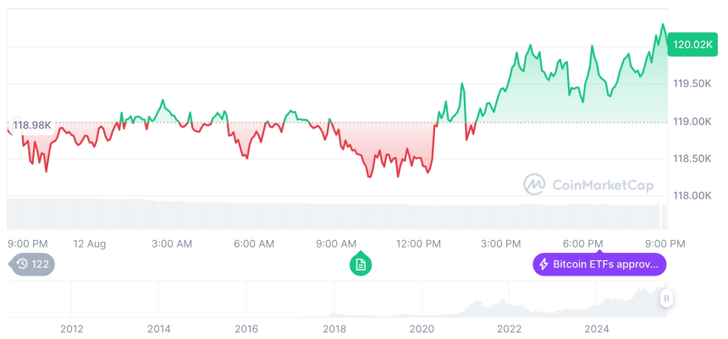Image resolution: width=728 pixels, height=339 pixels.
Task: Select 2014 on the history timeline
Action: pos(159,328)
